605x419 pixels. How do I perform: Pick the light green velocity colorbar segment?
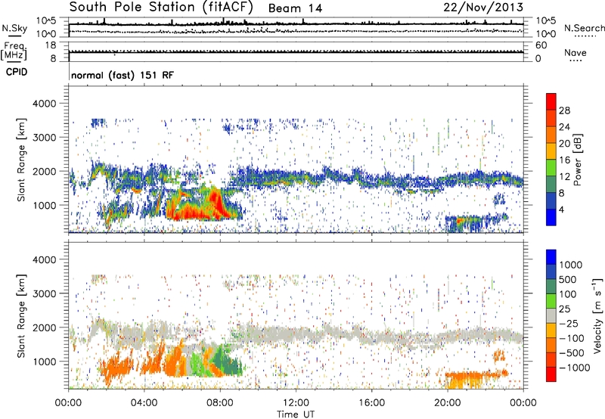(551, 301)
